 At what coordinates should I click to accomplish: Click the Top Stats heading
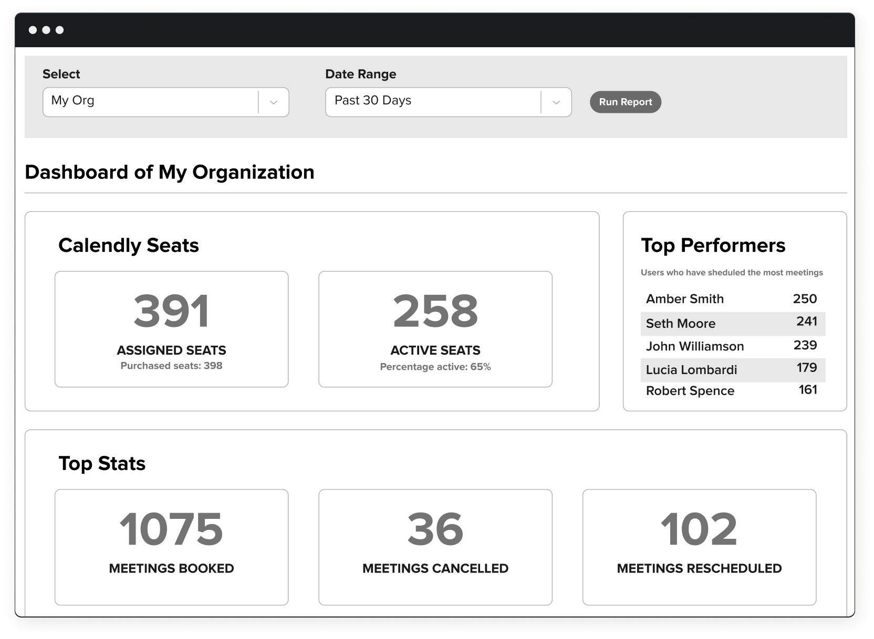click(102, 463)
